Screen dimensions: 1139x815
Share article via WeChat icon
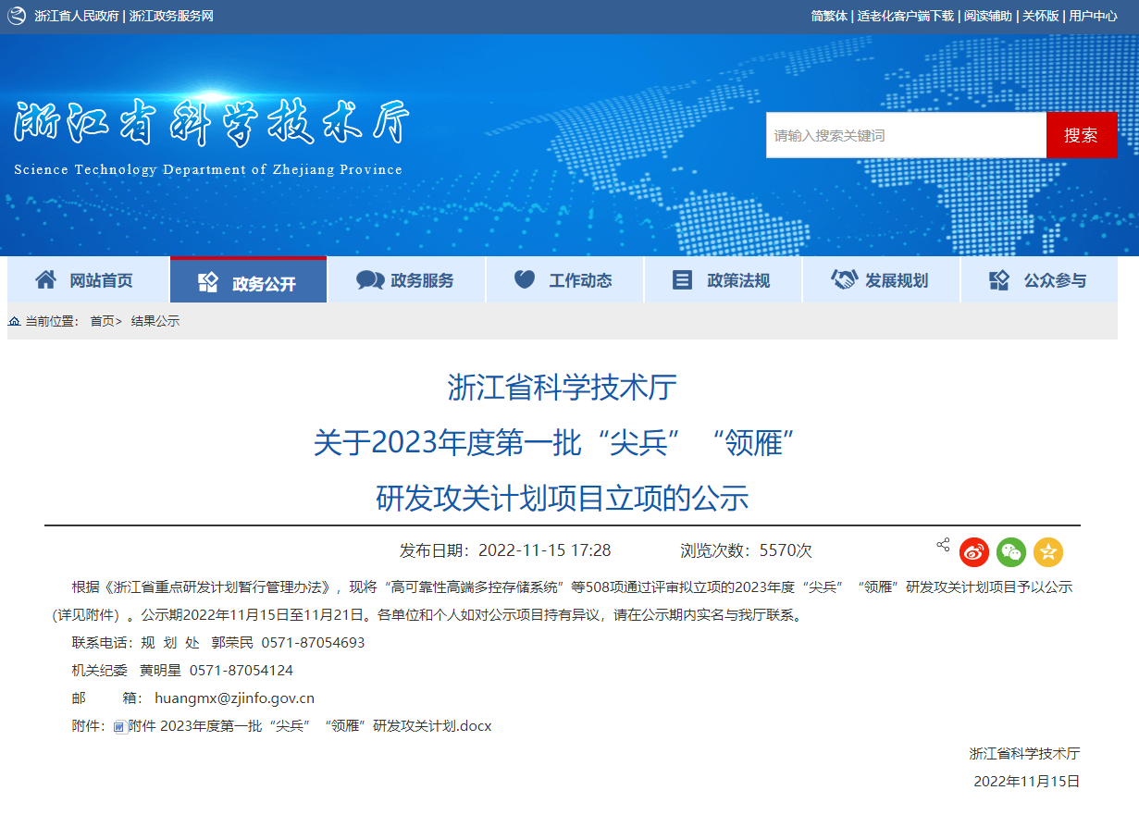1011,552
